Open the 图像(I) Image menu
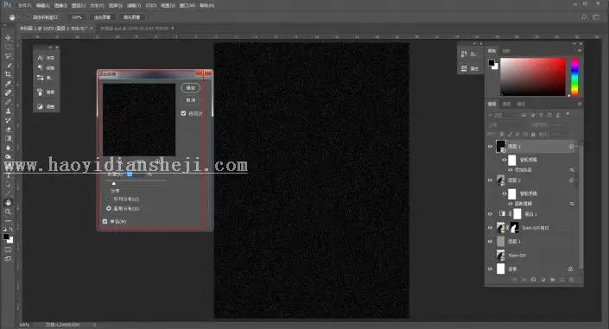 click(x=60, y=5)
